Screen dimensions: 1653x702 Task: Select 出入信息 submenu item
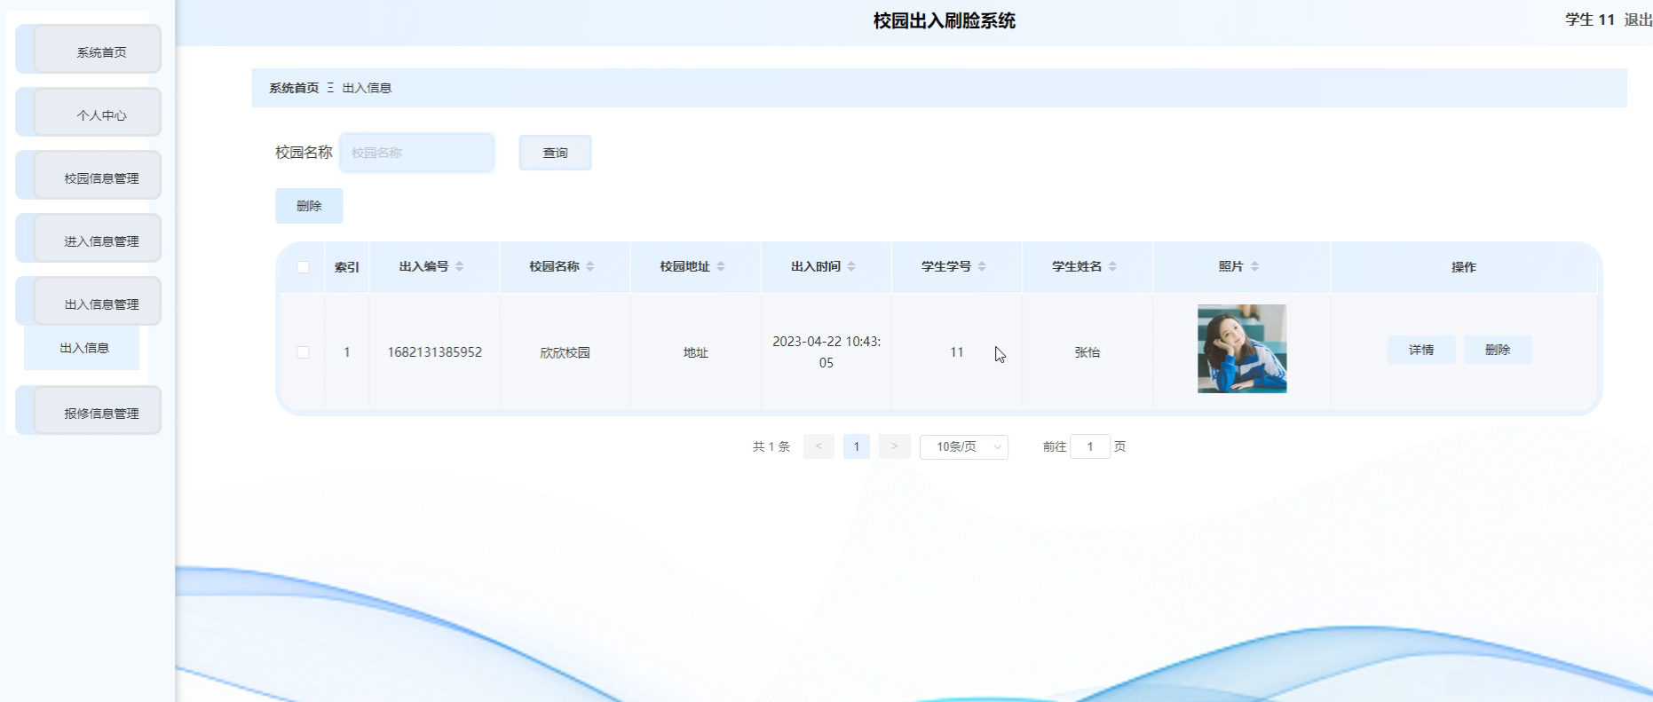click(82, 348)
